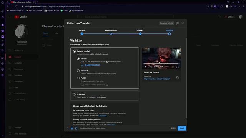246x138 pixels.
Task: Open the browser snapshot camera icon
Action: click(x=212, y=7)
